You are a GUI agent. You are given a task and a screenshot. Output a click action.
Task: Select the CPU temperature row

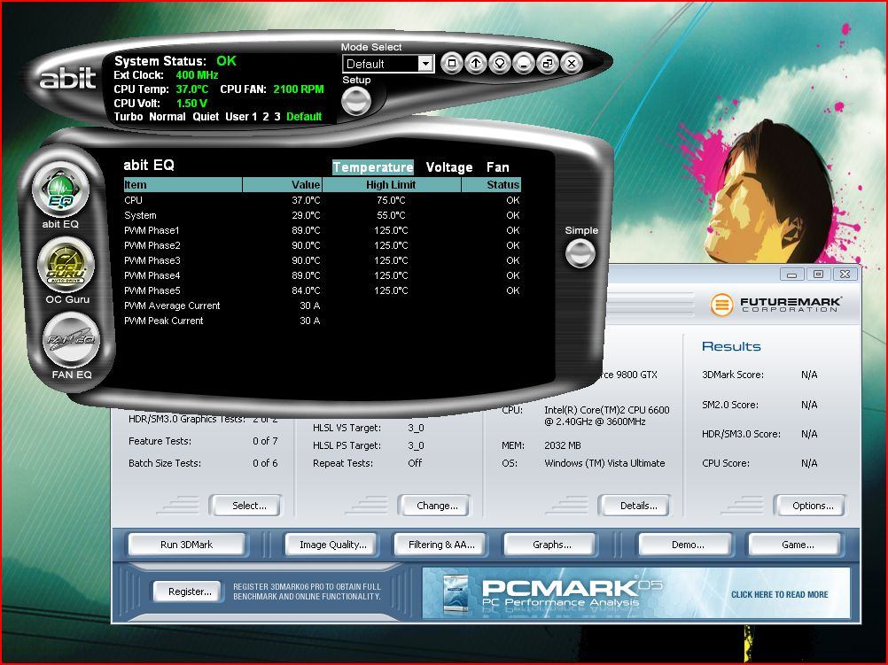point(322,200)
